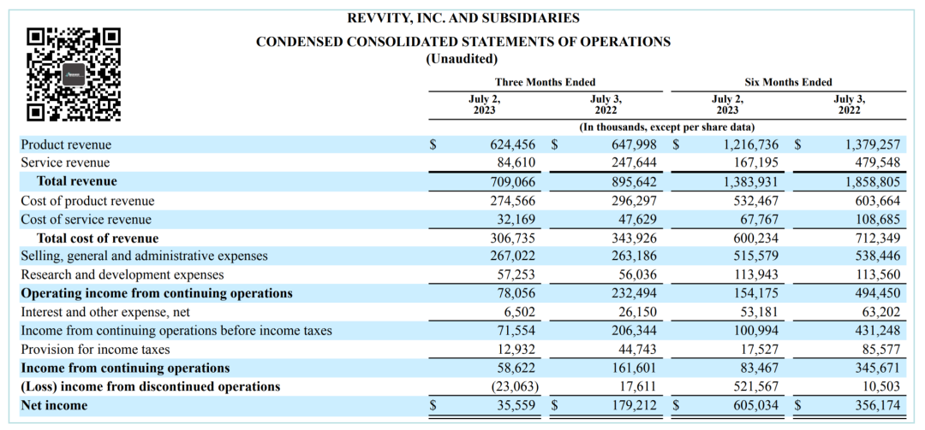Select the 'Total cost of revenue' label
The width and height of the screenshot is (925, 430).
click(x=98, y=239)
